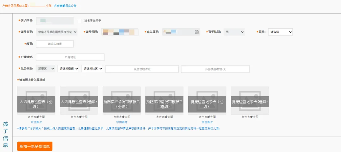Click 点击查看大图 under 预防接种情况审核报告(选填)
Image resolution: width=341 pixels, height=152 pixels.
(x=165, y=117)
